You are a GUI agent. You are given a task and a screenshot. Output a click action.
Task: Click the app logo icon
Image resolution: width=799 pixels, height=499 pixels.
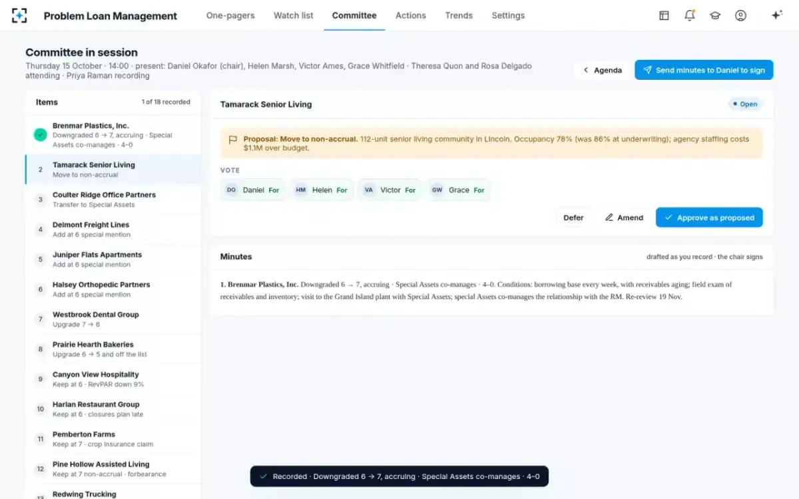click(19, 15)
